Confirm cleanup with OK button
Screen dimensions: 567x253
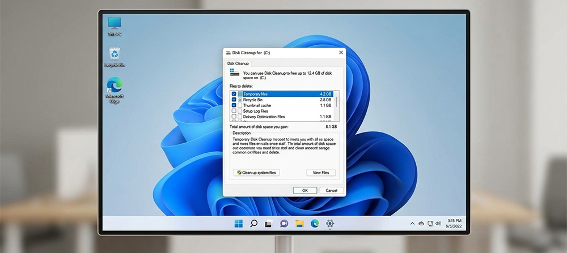click(305, 191)
